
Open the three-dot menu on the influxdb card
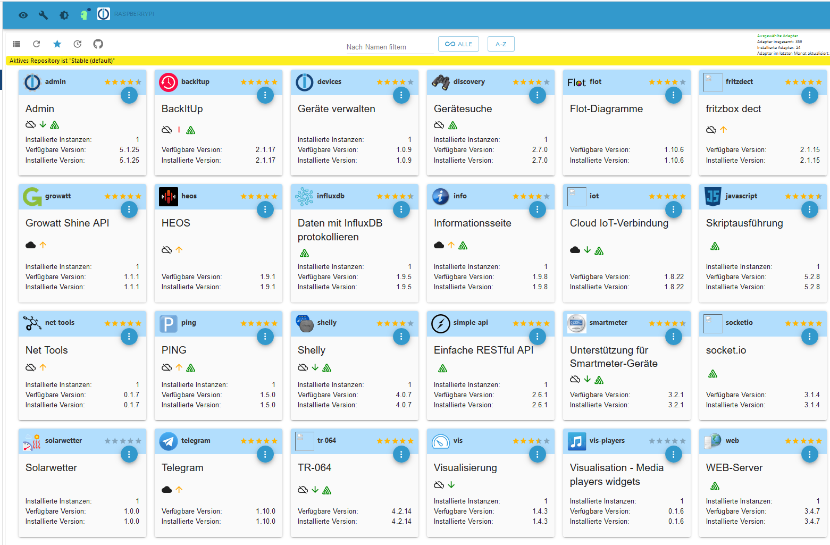(x=401, y=209)
